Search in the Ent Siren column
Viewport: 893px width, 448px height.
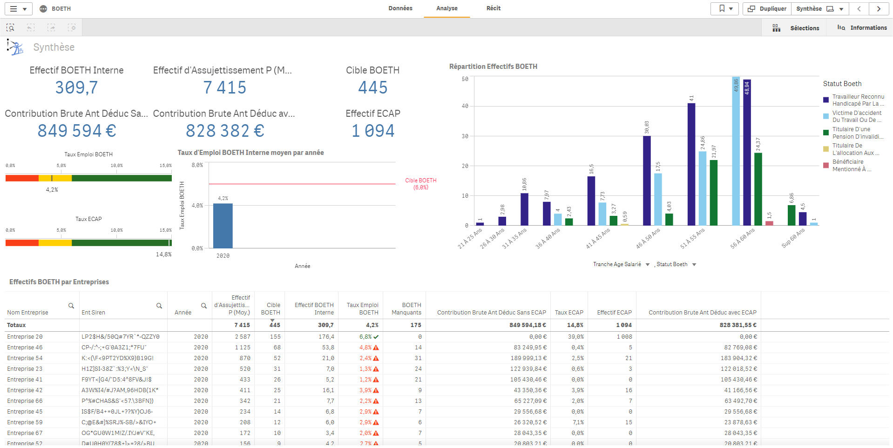159,306
